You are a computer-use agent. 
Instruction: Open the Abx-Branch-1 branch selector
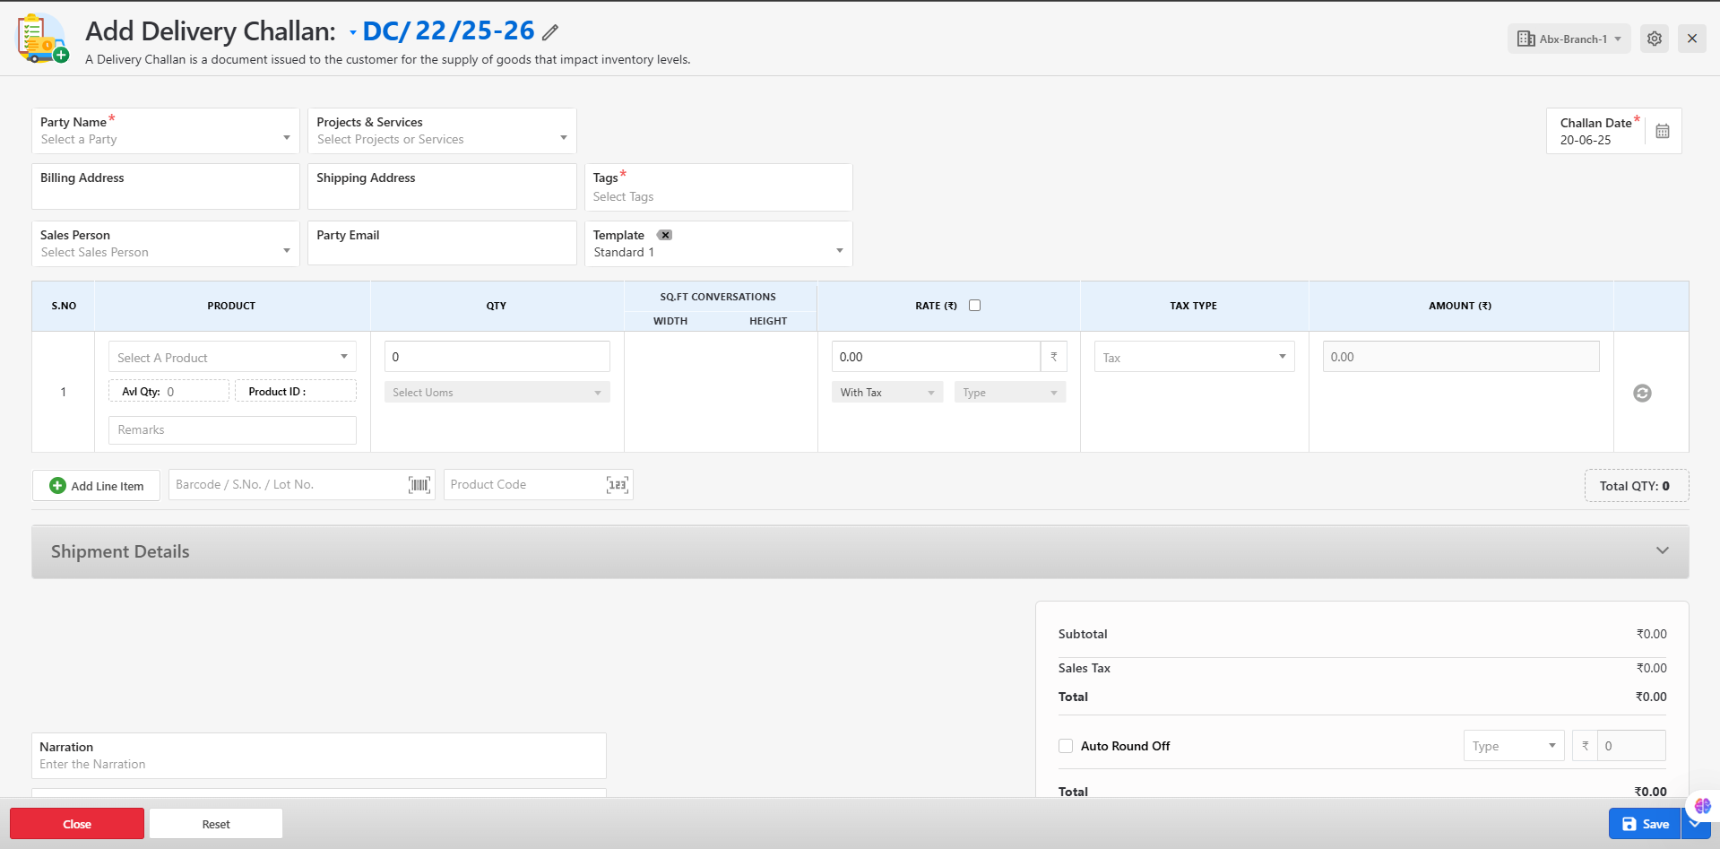tap(1569, 39)
